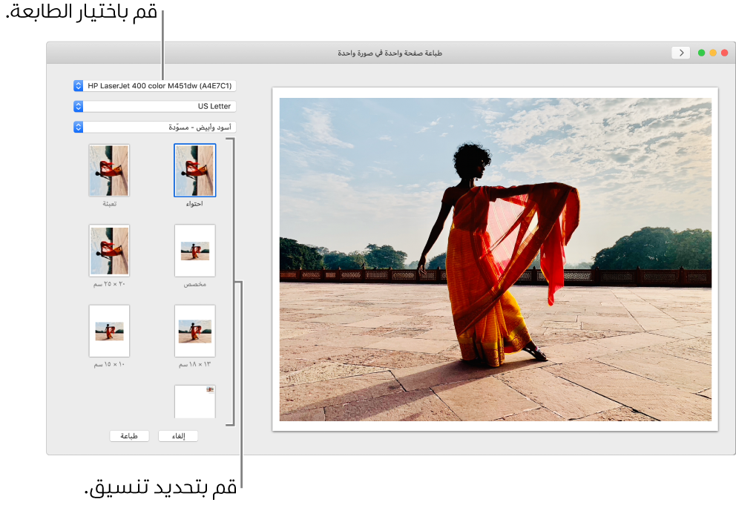Open the US Letter paper size dropdown

(x=160, y=106)
